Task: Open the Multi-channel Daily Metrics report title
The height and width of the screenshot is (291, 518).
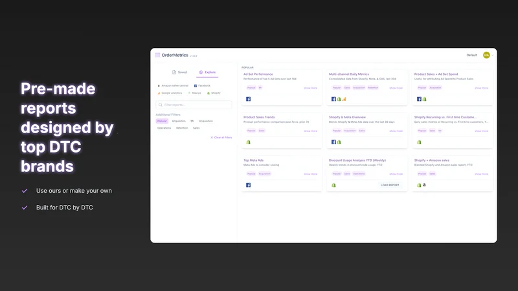Action: (x=349, y=74)
